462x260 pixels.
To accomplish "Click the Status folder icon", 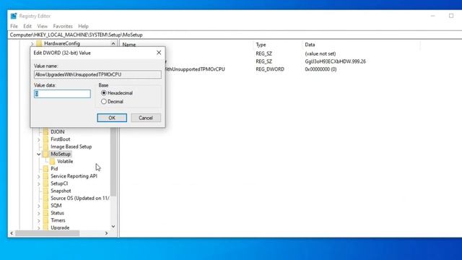I will pos(45,213).
